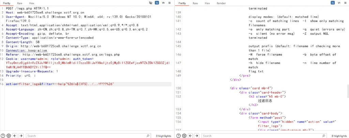This screenshot has width=349, height=138.
Task: Switch request view to Raw tab
Action: 19,3
